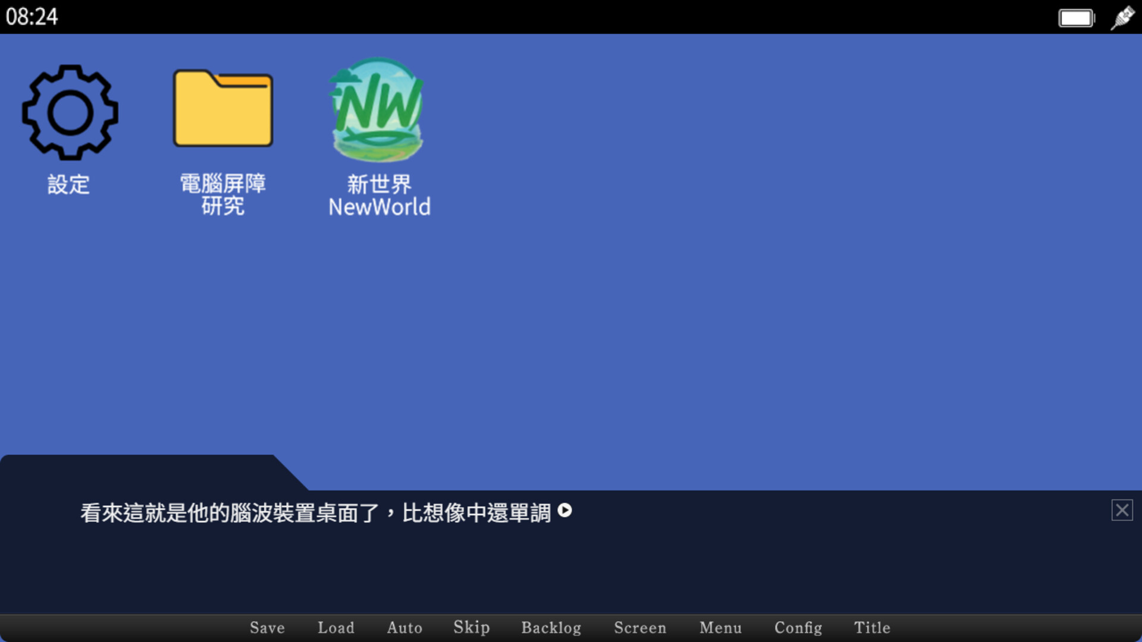
Task: Open the Menu option
Action: click(x=720, y=628)
